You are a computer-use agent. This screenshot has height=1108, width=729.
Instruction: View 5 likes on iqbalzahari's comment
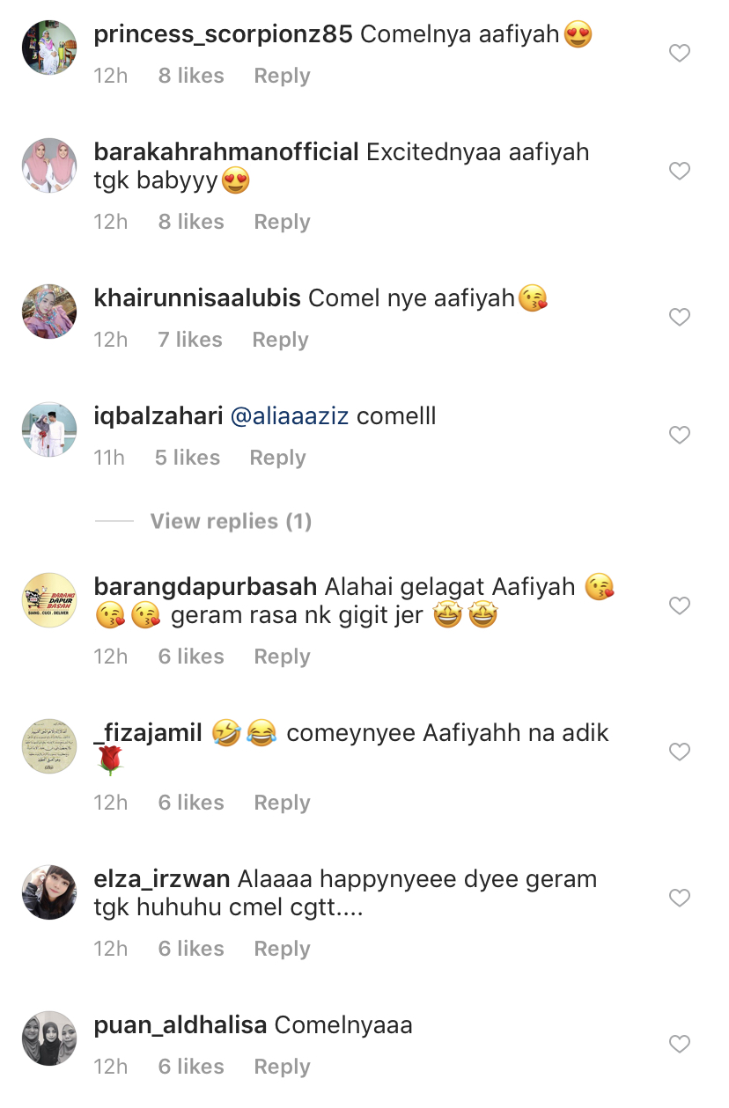click(188, 458)
